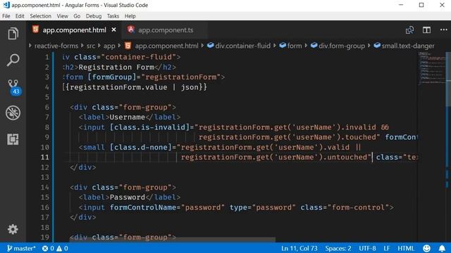Click the HTML5 icon on app.component.html tab

(36, 30)
